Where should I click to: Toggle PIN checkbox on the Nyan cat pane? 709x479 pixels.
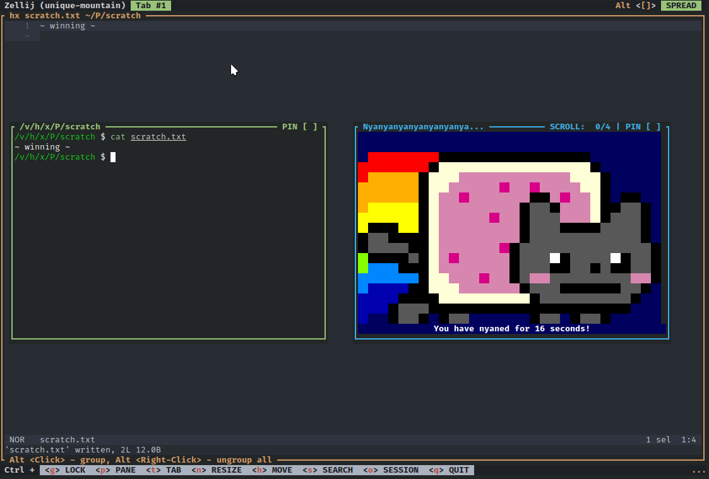pyautogui.click(x=653, y=126)
